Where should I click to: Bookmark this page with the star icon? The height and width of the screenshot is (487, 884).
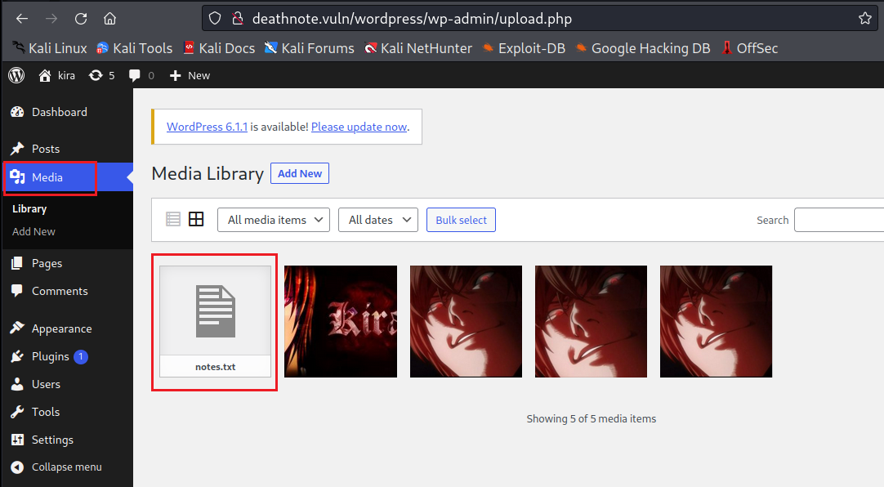click(x=865, y=19)
